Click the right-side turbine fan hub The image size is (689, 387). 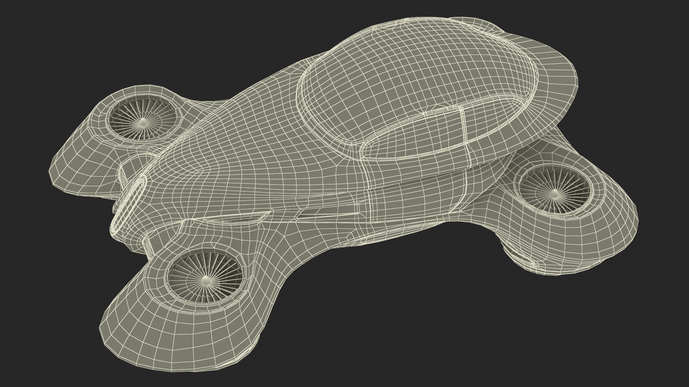click(x=555, y=192)
